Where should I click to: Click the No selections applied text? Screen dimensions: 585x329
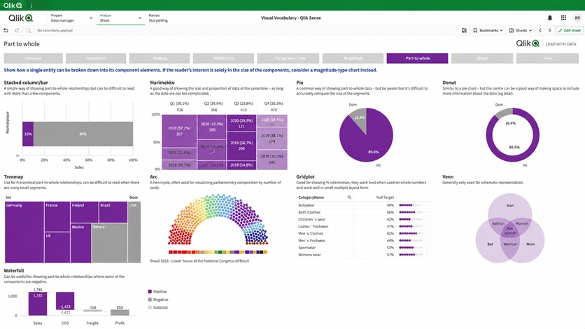pyautogui.click(x=55, y=31)
